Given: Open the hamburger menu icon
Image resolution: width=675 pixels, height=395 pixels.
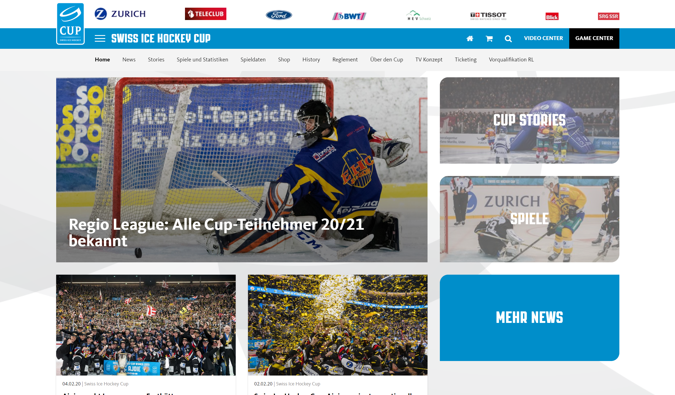Looking at the screenshot, I should point(100,38).
